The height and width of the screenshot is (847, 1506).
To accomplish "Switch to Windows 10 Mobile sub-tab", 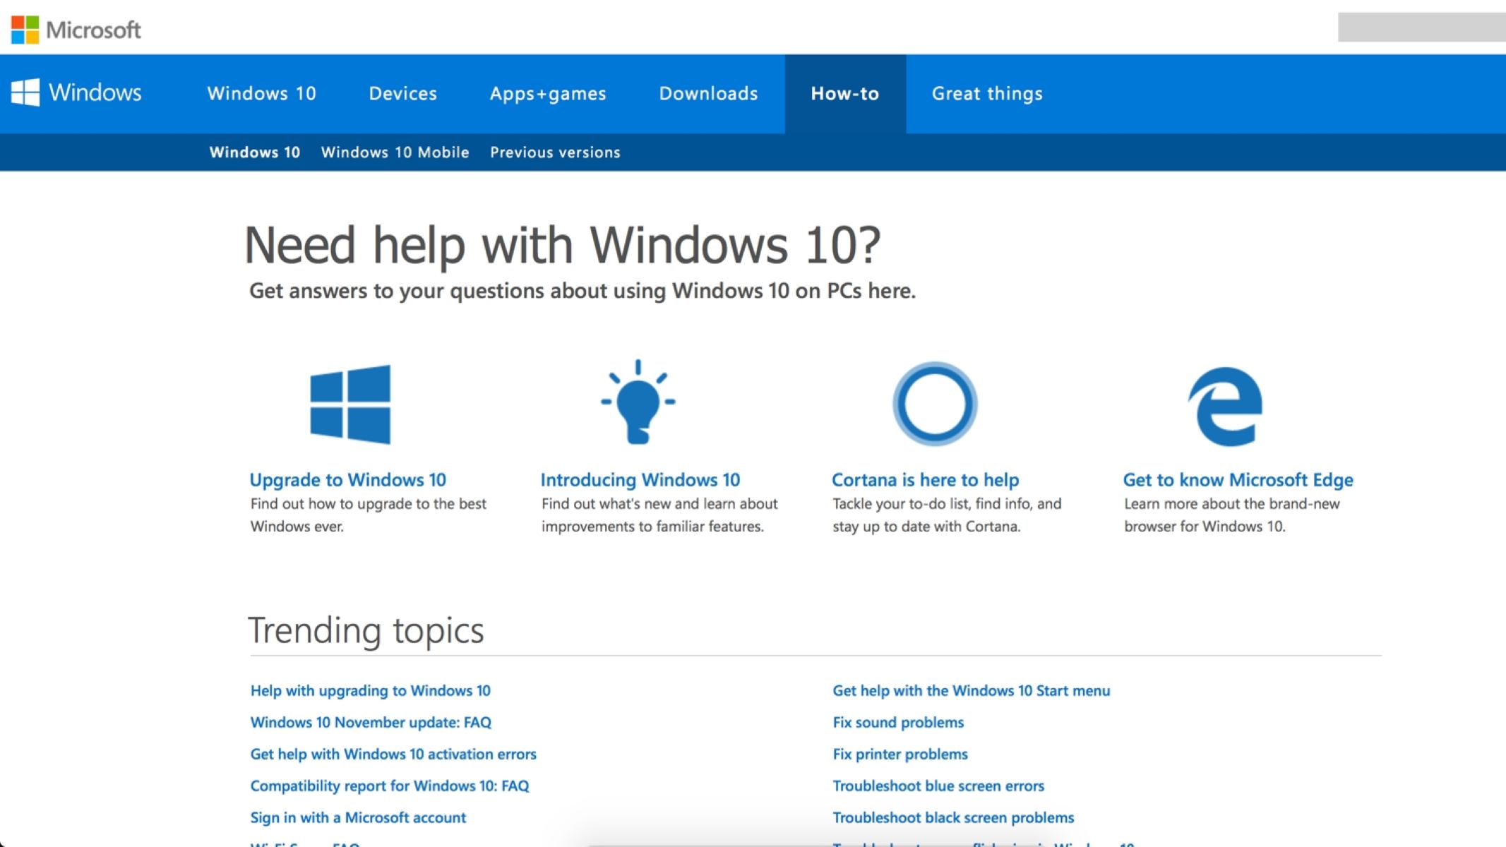I will coord(395,152).
